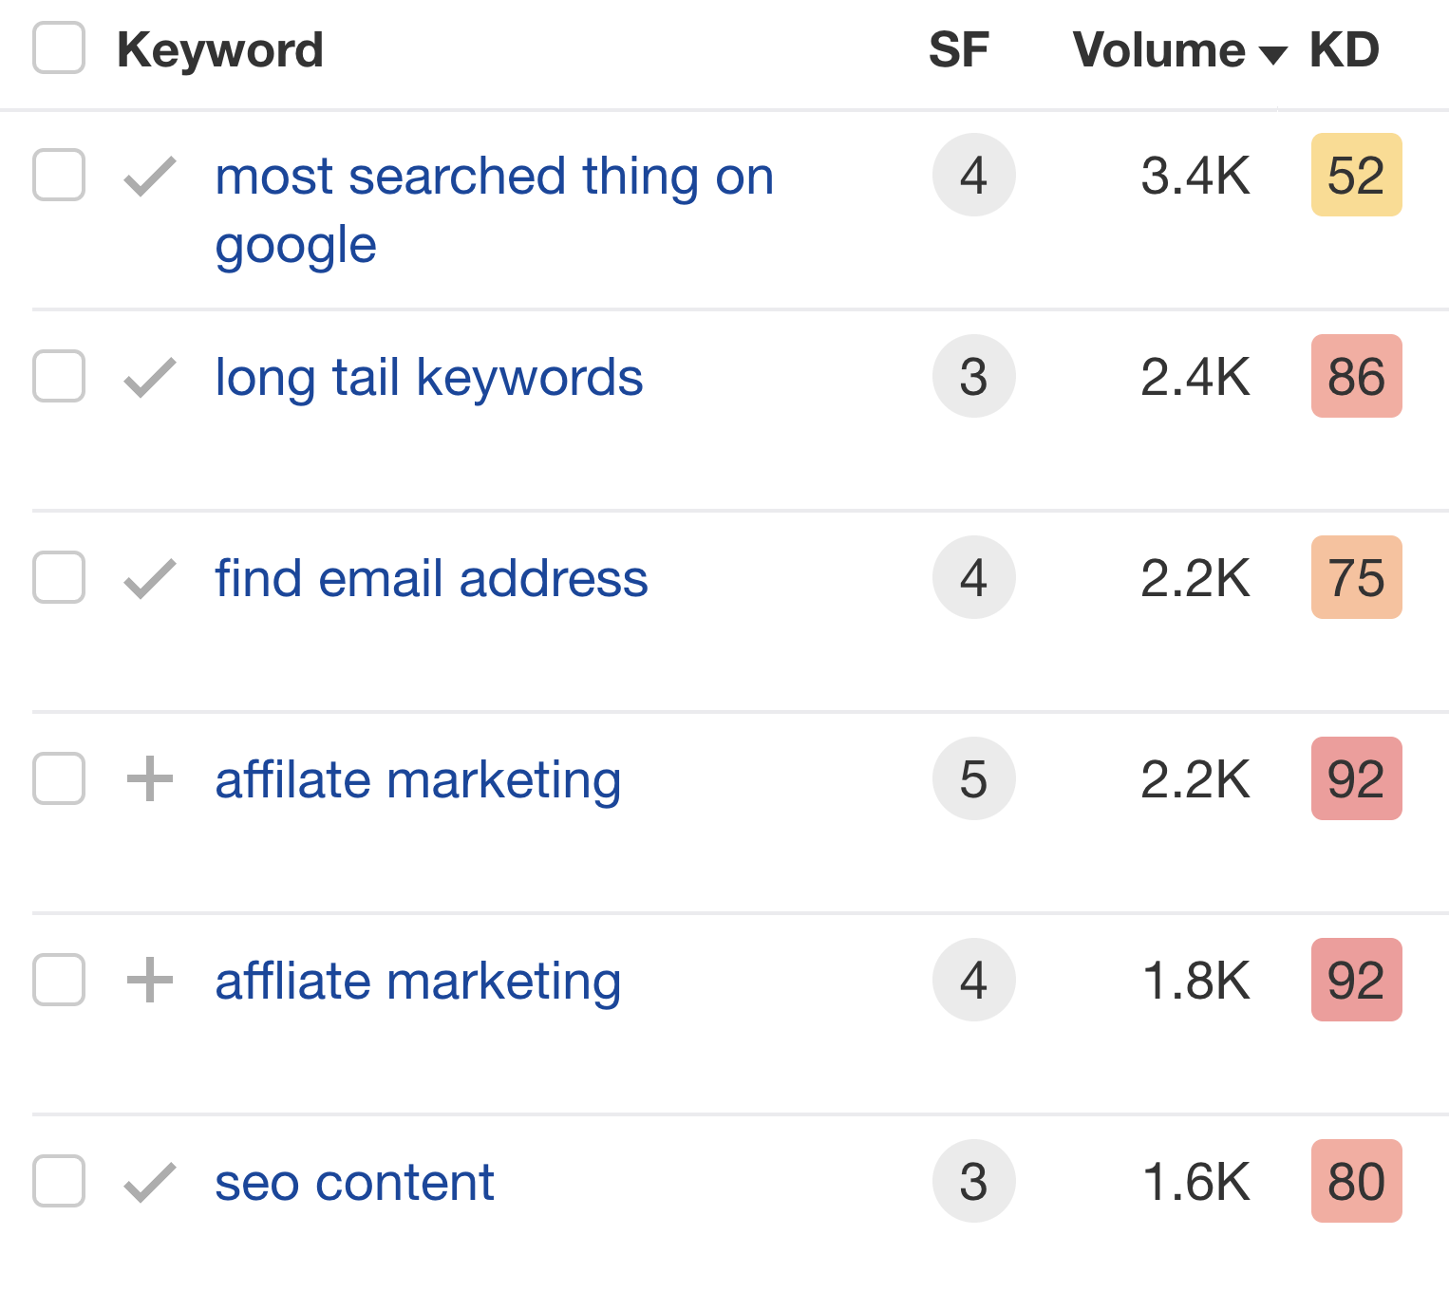
Task: Open SF circle for "affilate marketing"
Action: point(973,779)
